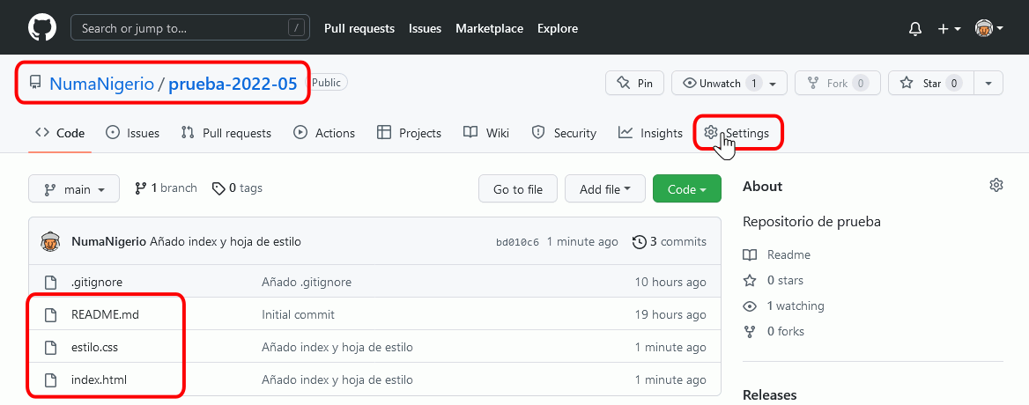Expand the Add file dropdown

pos(605,188)
